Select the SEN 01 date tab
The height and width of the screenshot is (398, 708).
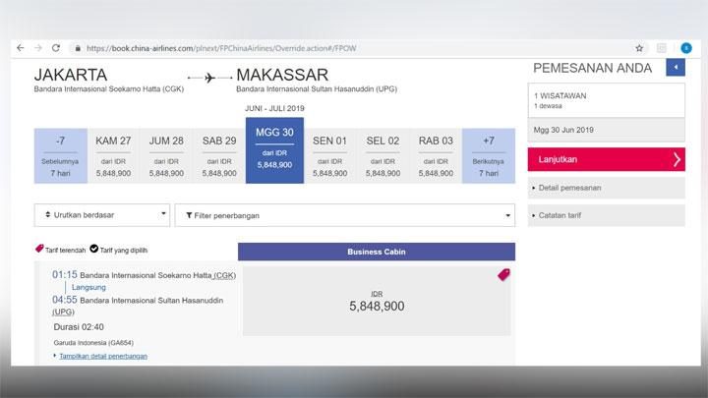coord(329,155)
